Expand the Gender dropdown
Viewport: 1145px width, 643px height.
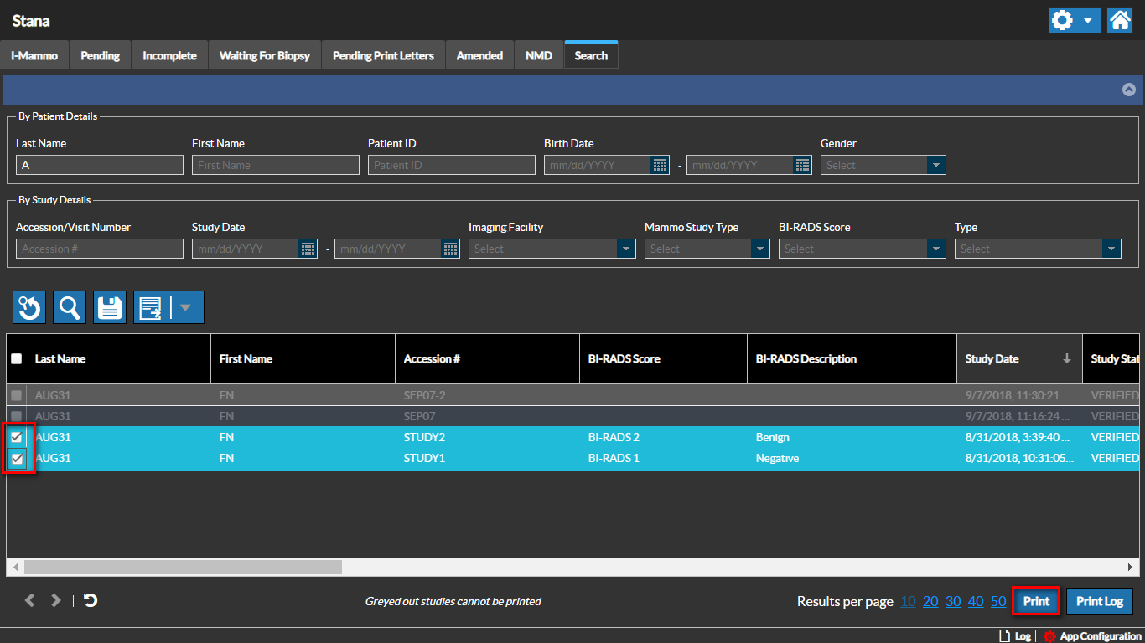(936, 165)
